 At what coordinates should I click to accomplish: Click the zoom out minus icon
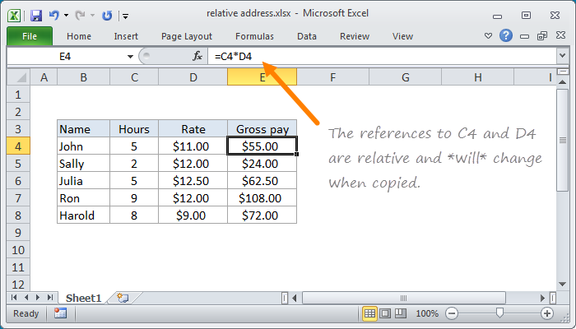pyautogui.click(x=450, y=313)
